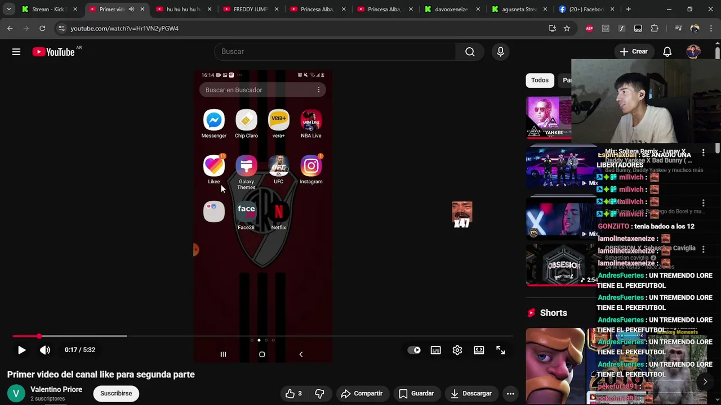
Task: Dislike the video with thumbs down
Action: (x=319, y=394)
